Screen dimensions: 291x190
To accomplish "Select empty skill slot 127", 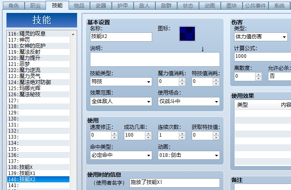I will (x=38, y=100).
